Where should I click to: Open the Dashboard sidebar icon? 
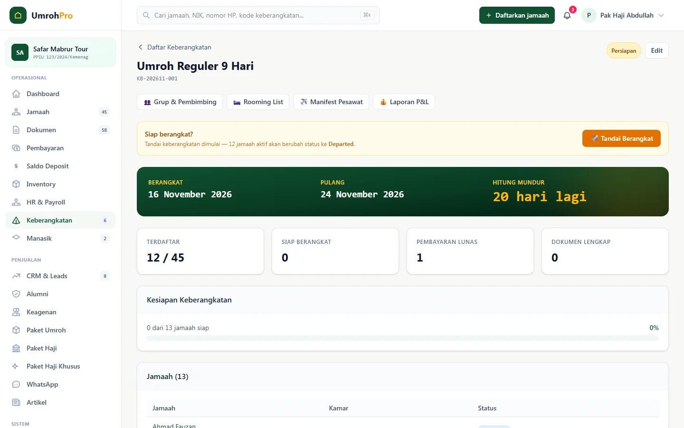[x=16, y=94]
